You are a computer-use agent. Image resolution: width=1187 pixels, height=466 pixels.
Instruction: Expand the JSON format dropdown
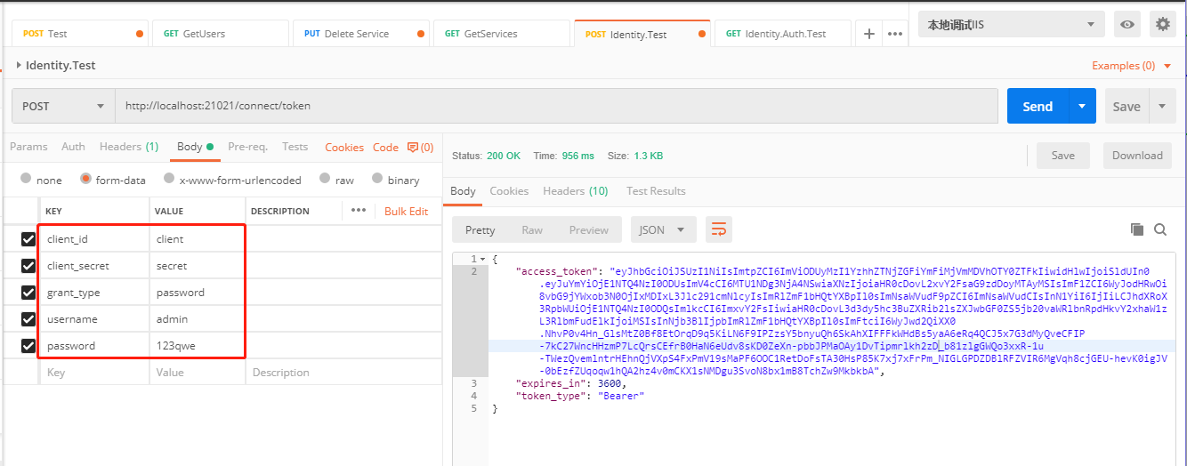[663, 229]
